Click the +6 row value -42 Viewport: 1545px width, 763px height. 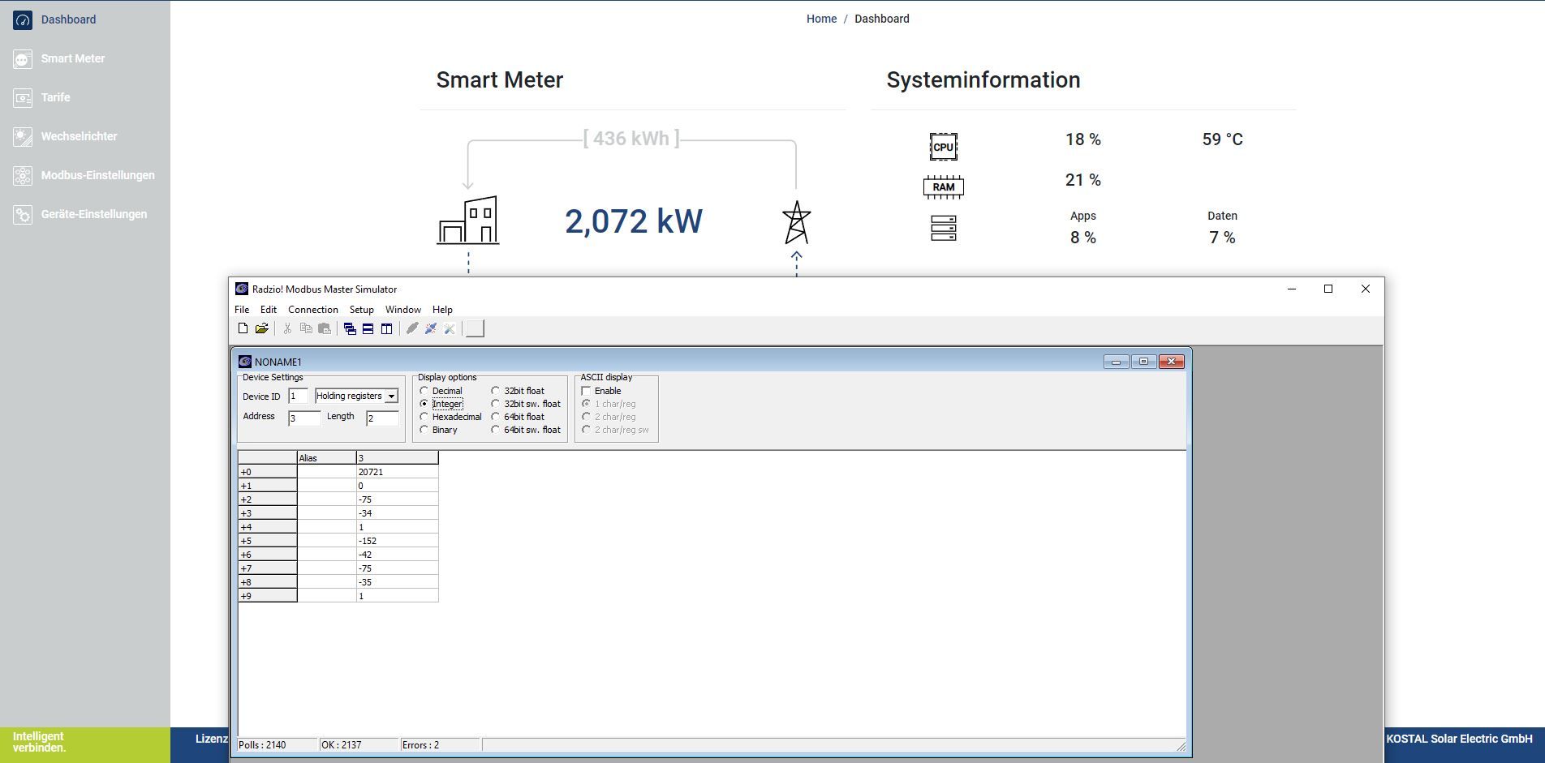pyautogui.click(x=397, y=555)
